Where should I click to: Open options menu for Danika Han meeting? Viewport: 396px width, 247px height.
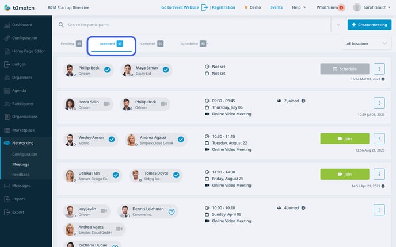point(379,174)
